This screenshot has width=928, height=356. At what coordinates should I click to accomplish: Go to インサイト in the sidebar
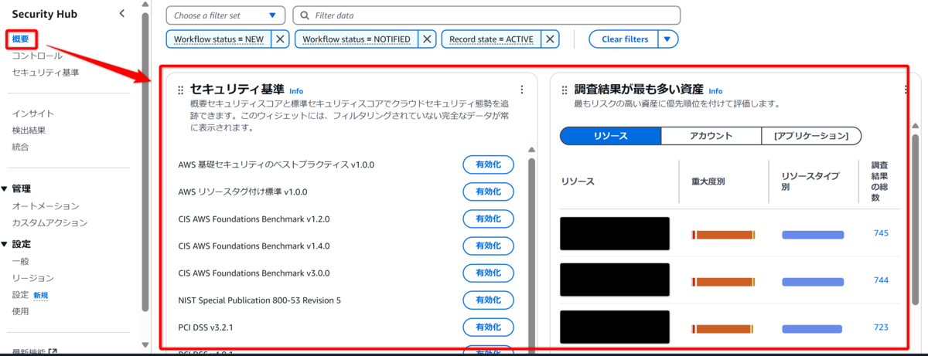pos(32,114)
